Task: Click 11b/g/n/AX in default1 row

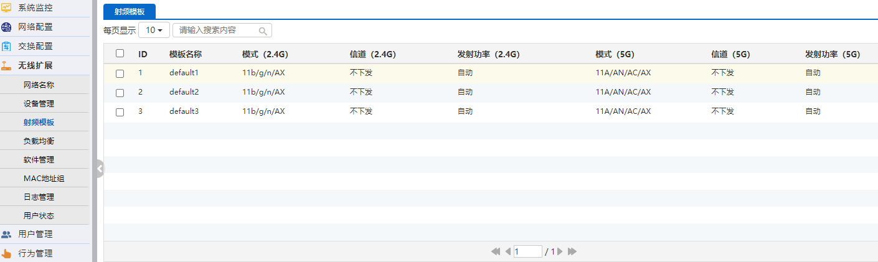Action: [x=263, y=73]
